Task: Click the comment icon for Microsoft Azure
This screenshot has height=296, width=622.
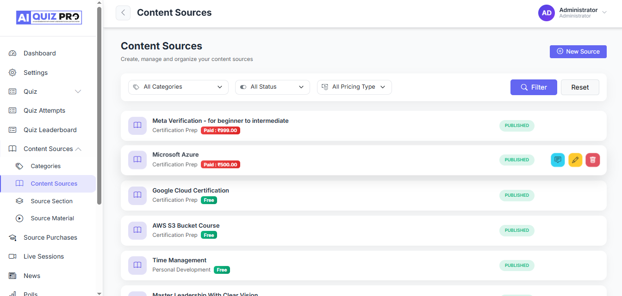Action: 558,160
